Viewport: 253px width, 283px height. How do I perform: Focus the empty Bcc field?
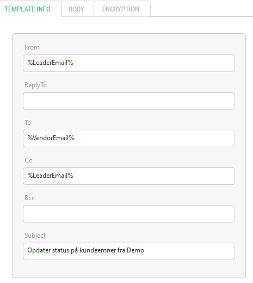coord(129,214)
